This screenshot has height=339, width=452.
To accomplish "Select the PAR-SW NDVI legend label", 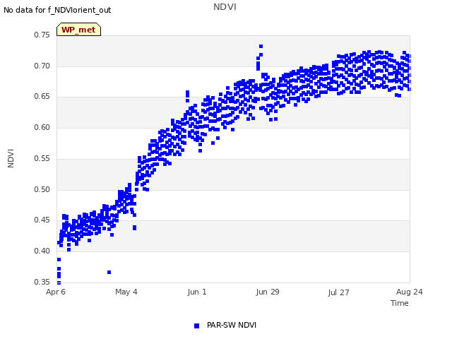I will [x=232, y=325].
